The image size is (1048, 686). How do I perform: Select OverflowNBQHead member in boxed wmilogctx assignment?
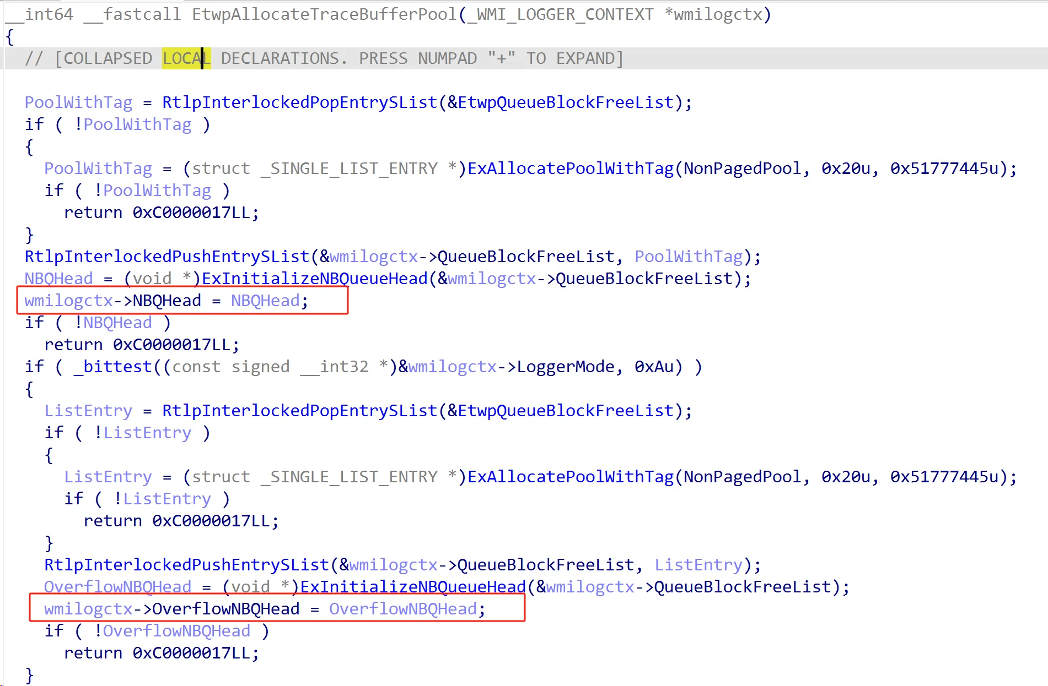click(225, 609)
